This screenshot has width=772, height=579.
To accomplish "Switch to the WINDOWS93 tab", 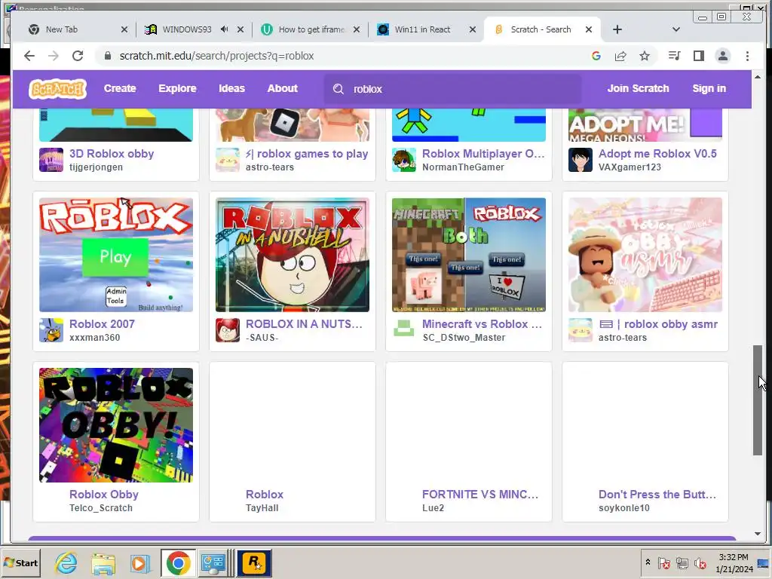I will pyautogui.click(x=187, y=29).
